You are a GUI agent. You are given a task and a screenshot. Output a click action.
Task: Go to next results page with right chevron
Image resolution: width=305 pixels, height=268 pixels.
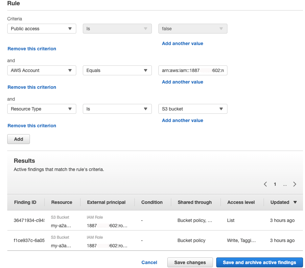[294, 184]
